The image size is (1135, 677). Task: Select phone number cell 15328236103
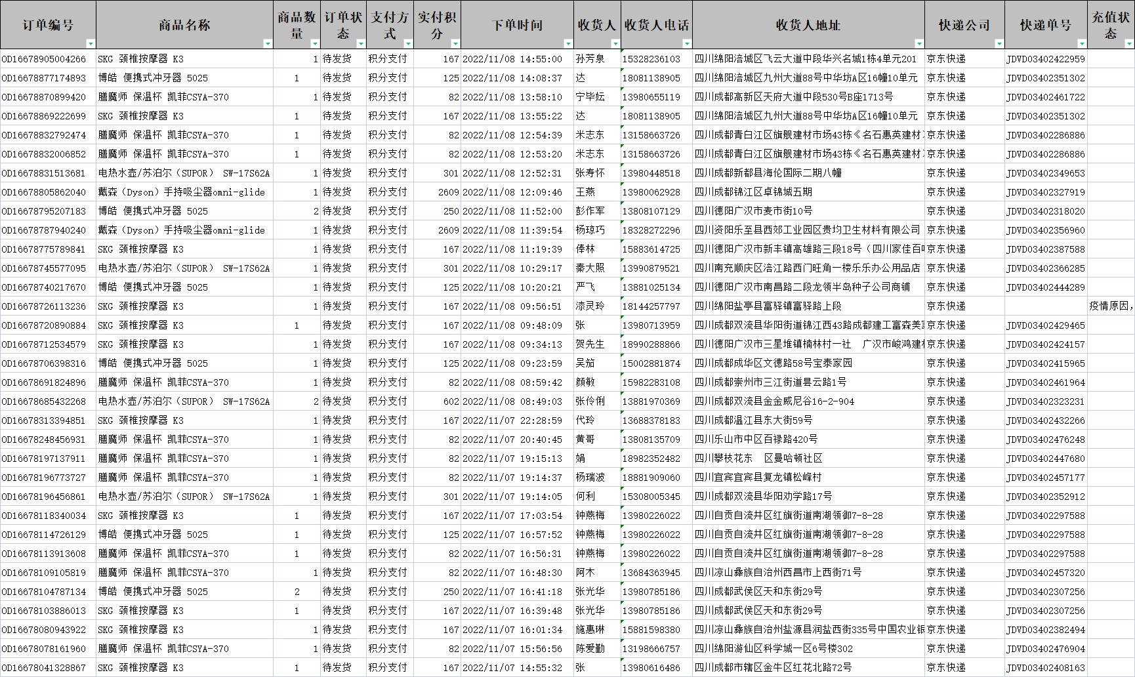point(657,59)
